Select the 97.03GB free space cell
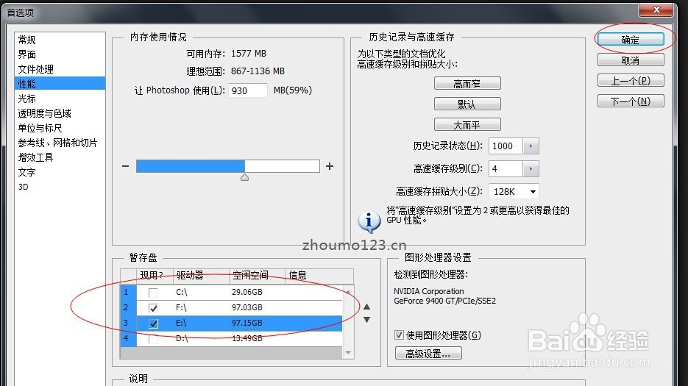Viewport: 688px width, 386px height. (247, 307)
